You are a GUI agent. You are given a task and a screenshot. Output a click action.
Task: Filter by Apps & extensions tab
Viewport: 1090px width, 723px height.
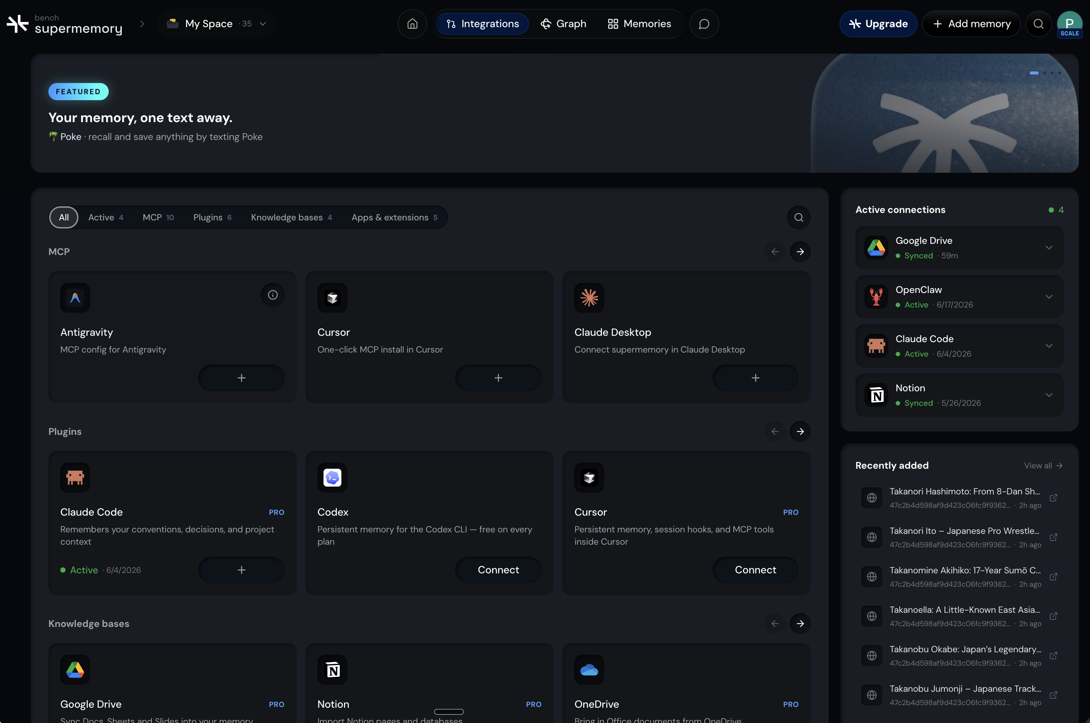click(x=394, y=217)
